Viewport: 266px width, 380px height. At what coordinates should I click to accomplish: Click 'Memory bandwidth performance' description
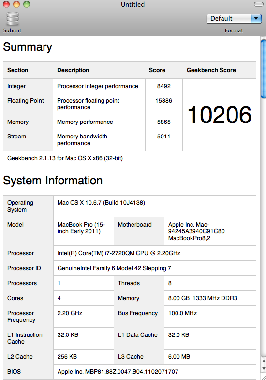(x=82, y=140)
